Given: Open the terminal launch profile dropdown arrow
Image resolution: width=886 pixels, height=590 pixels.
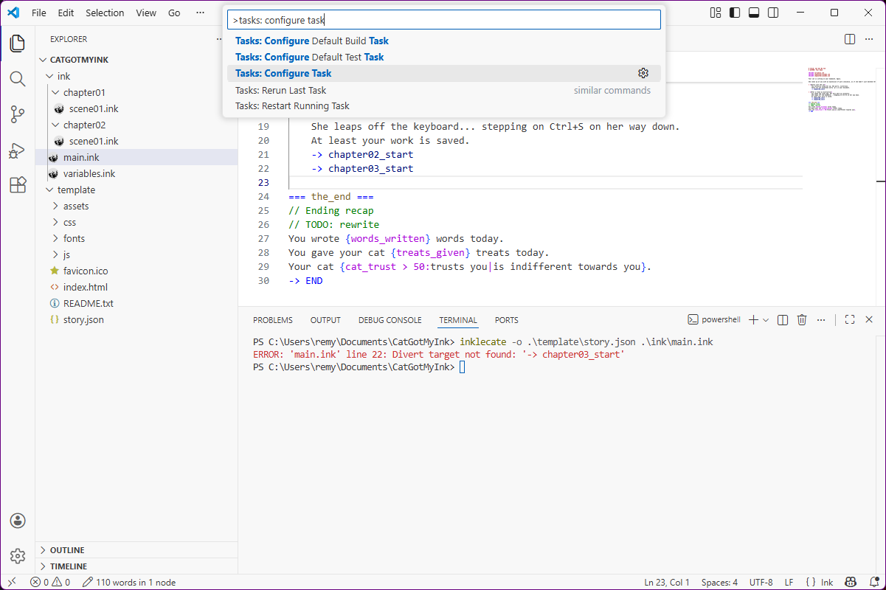Looking at the screenshot, I should click(766, 320).
